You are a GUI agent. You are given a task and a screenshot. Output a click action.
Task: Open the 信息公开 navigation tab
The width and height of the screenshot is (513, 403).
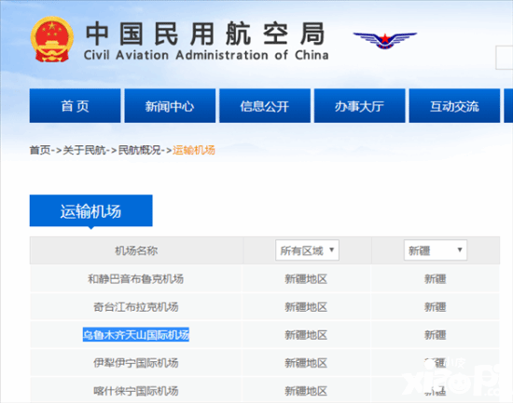[x=265, y=106]
